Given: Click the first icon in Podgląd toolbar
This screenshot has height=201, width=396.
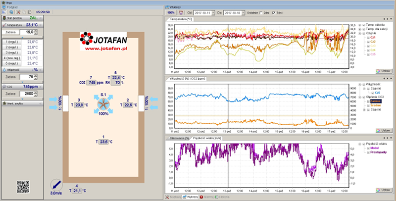Looking at the screenshot, I should 4,11.
